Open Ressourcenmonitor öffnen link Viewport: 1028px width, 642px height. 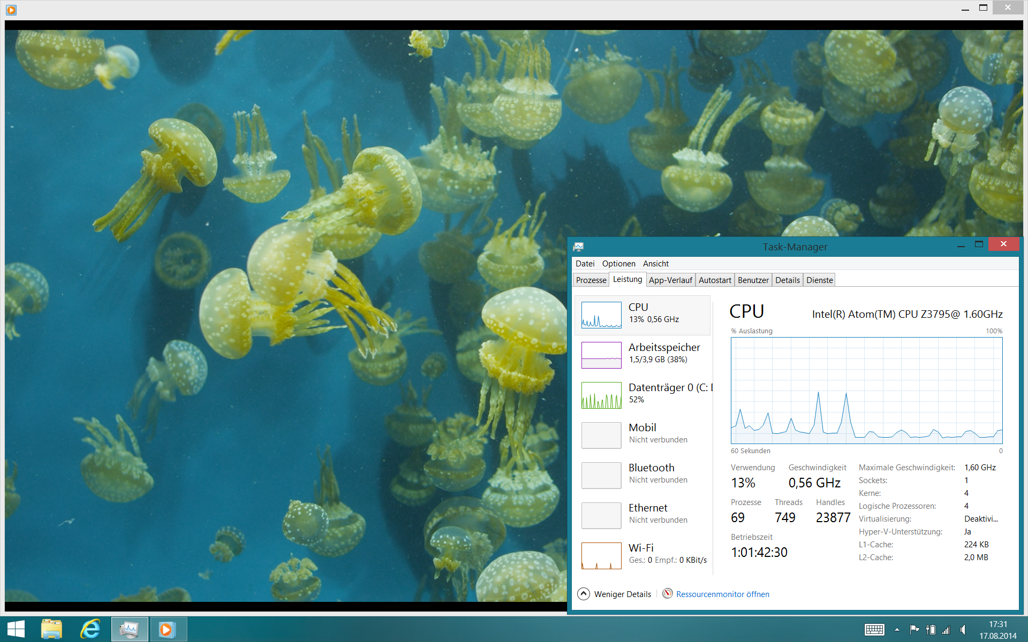click(x=722, y=594)
